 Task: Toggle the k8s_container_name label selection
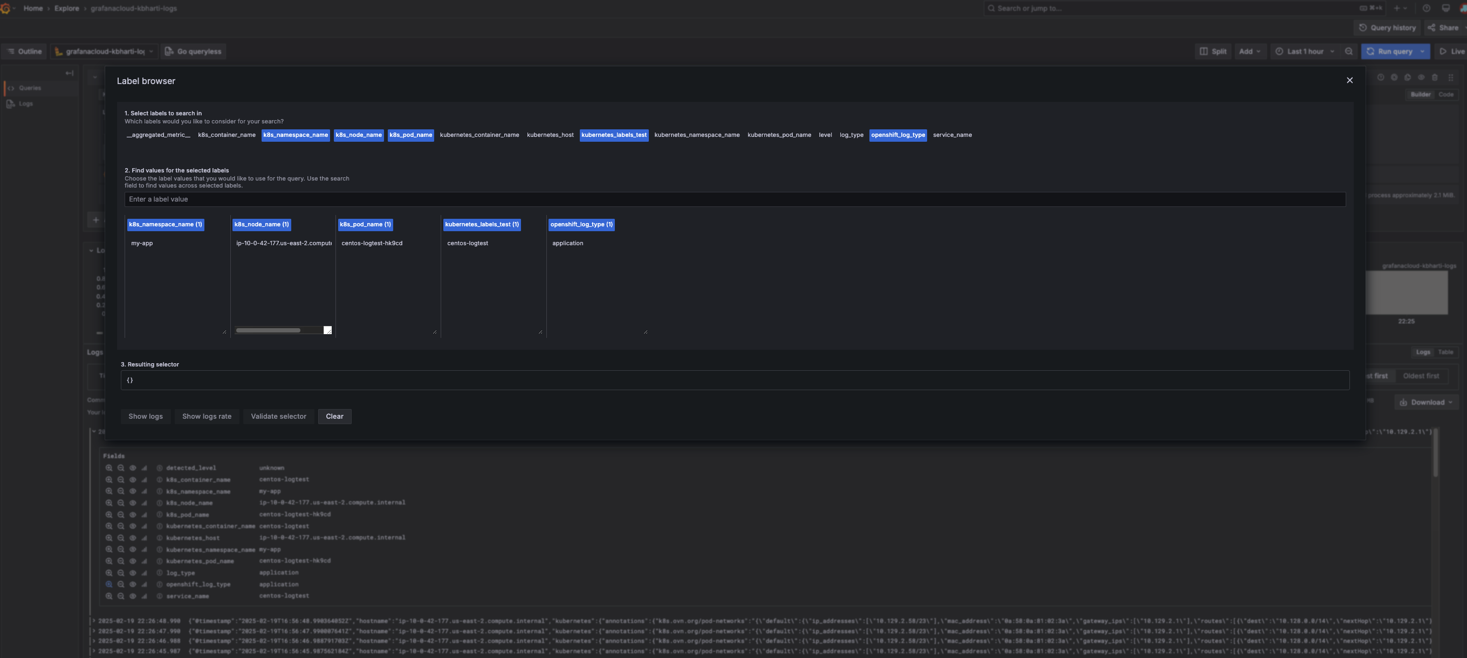pyautogui.click(x=226, y=135)
